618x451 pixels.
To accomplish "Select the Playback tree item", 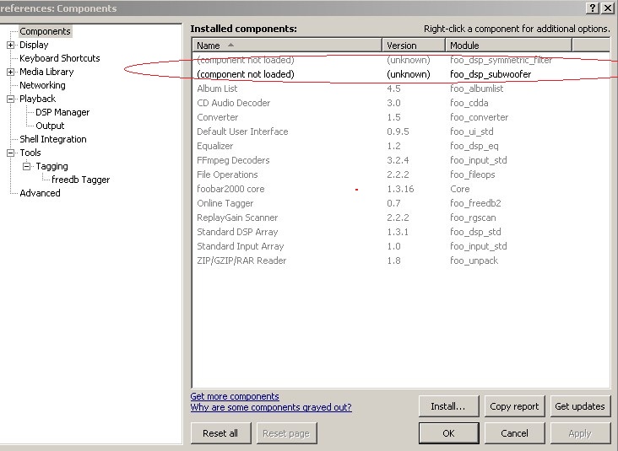I will (37, 99).
